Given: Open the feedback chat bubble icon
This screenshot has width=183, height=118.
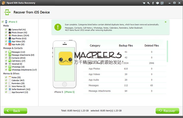Looking at the screenshot, I should pos(157,3).
